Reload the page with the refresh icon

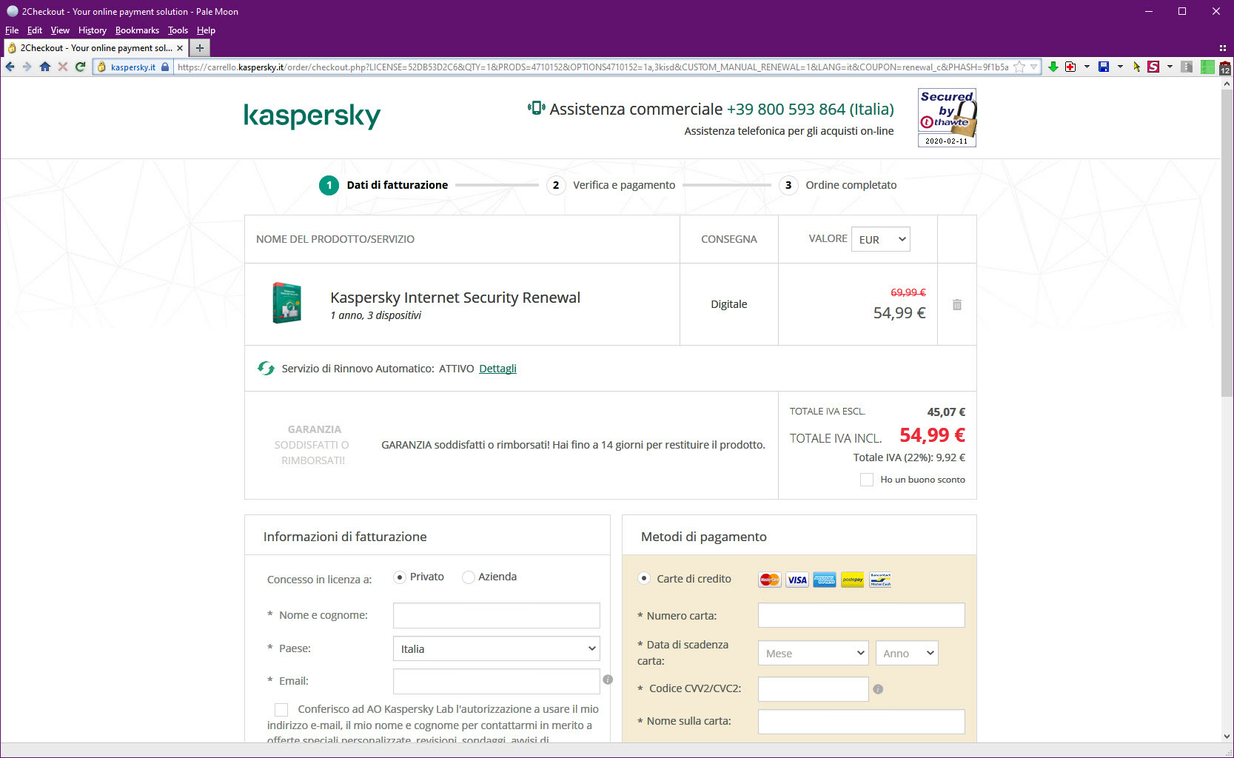[80, 67]
